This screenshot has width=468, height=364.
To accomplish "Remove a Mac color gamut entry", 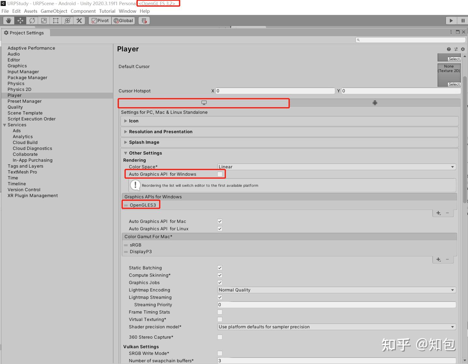I will click(448, 260).
